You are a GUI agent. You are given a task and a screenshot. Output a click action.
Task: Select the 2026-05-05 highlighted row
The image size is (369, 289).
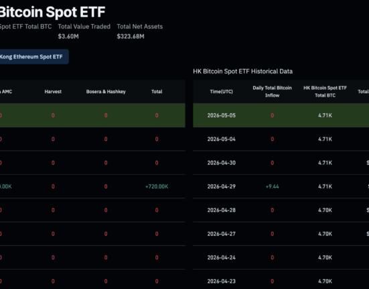(281, 115)
